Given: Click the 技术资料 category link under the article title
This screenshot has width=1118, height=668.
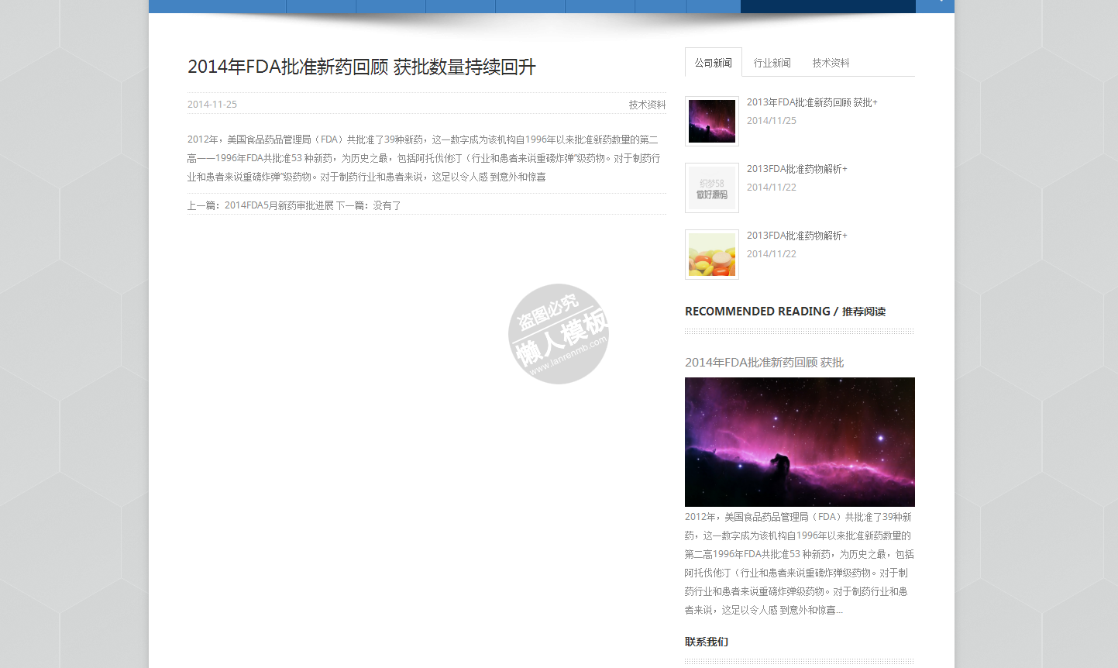Looking at the screenshot, I should [647, 105].
